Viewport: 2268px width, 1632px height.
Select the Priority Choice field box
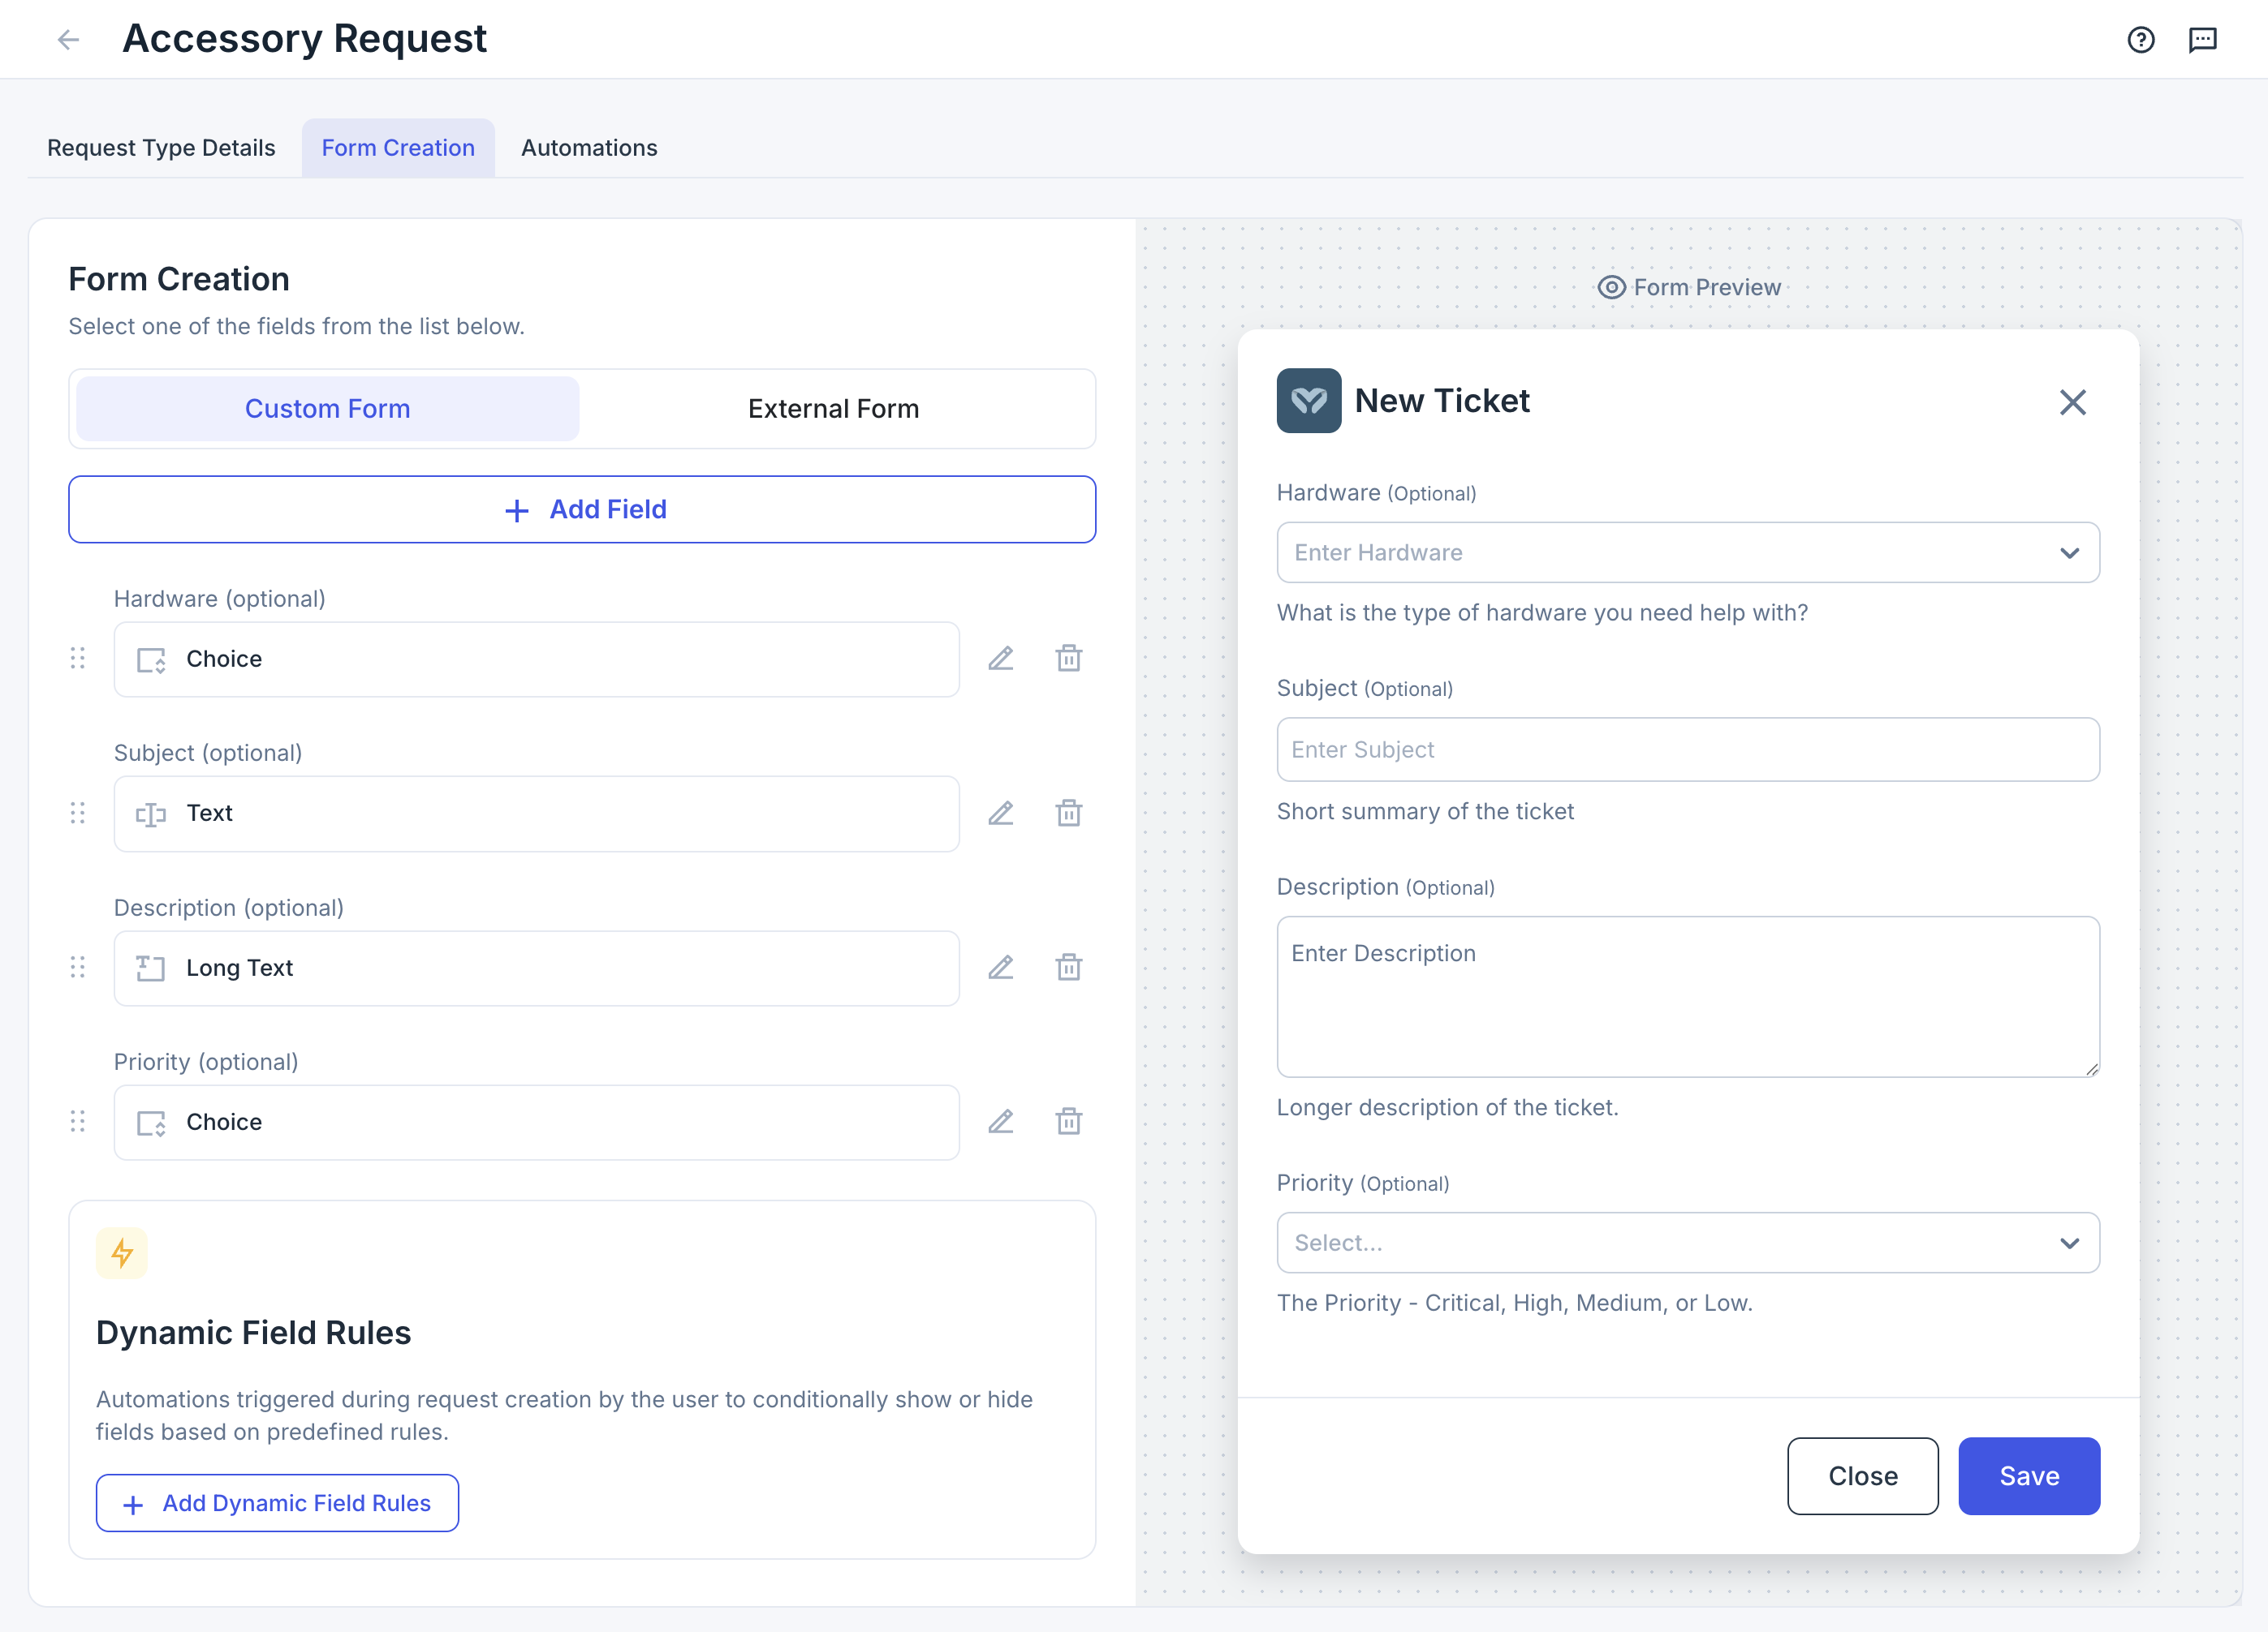(x=536, y=1123)
